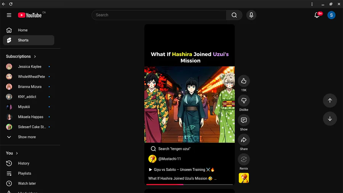Open Watch later list
Viewport: 343px width, 193px height.
coord(29,183)
